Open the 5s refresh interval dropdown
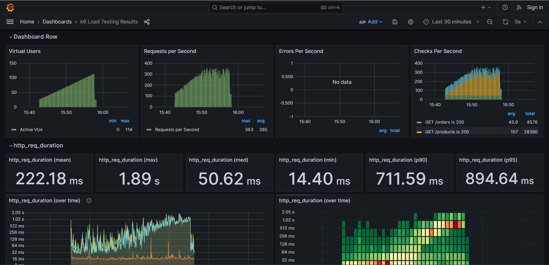 pos(520,22)
